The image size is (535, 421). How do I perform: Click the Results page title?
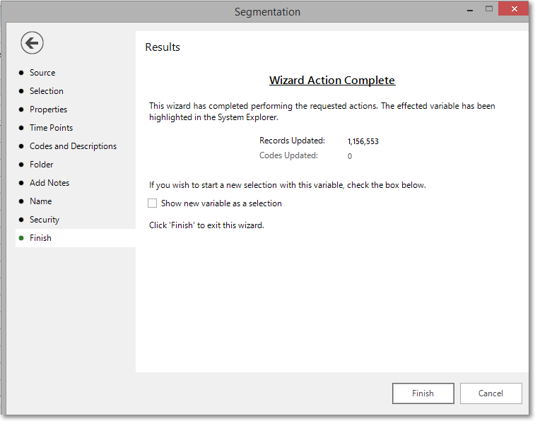click(163, 47)
